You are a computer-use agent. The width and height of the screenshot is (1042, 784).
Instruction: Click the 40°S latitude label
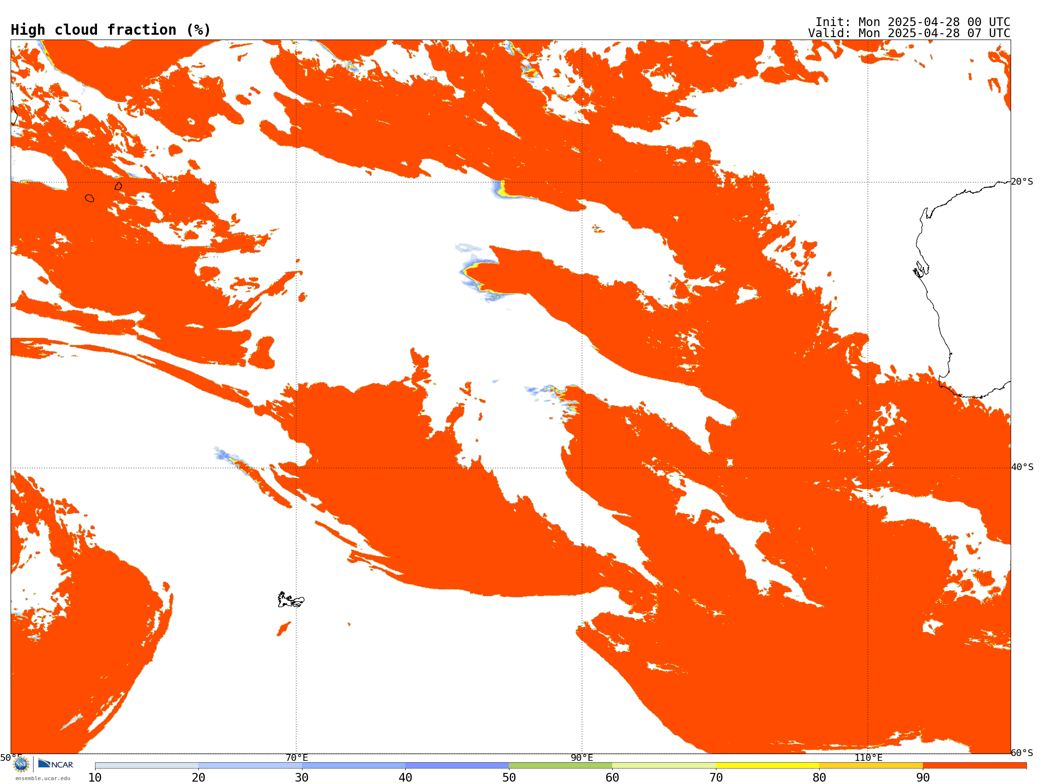pyautogui.click(x=1022, y=467)
